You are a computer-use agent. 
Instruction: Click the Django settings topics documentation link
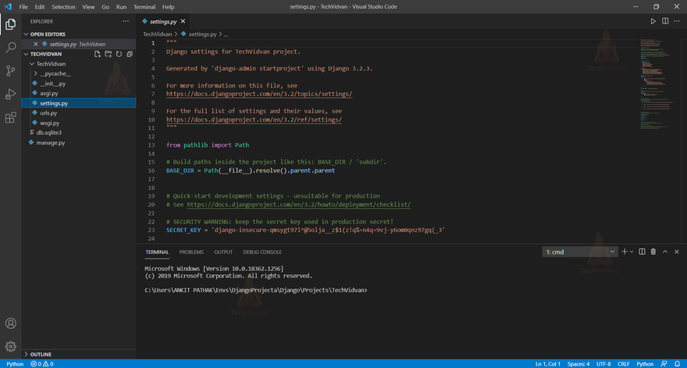coord(259,94)
